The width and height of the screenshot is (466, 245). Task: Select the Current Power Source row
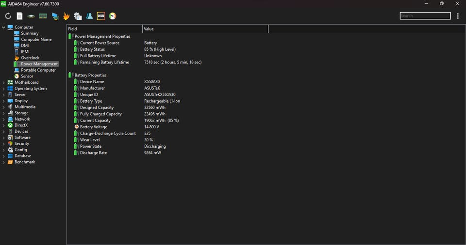[x=116, y=43]
